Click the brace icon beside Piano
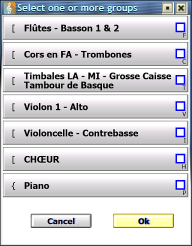Image resolution: width=192 pixels, height=246 pixels. point(13,186)
